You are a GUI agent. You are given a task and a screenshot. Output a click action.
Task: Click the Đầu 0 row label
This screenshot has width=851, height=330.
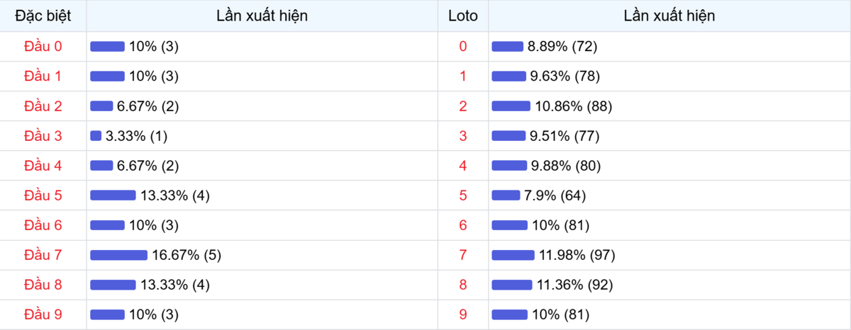tap(43, 47)
